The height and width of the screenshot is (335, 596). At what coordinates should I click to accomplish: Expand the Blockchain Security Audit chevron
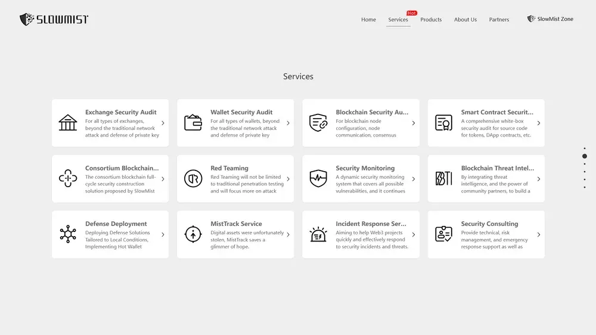point(414,123)
